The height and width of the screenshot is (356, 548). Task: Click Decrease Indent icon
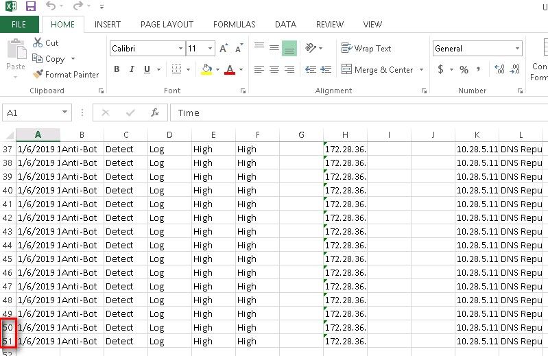click(x=311, y=69)
